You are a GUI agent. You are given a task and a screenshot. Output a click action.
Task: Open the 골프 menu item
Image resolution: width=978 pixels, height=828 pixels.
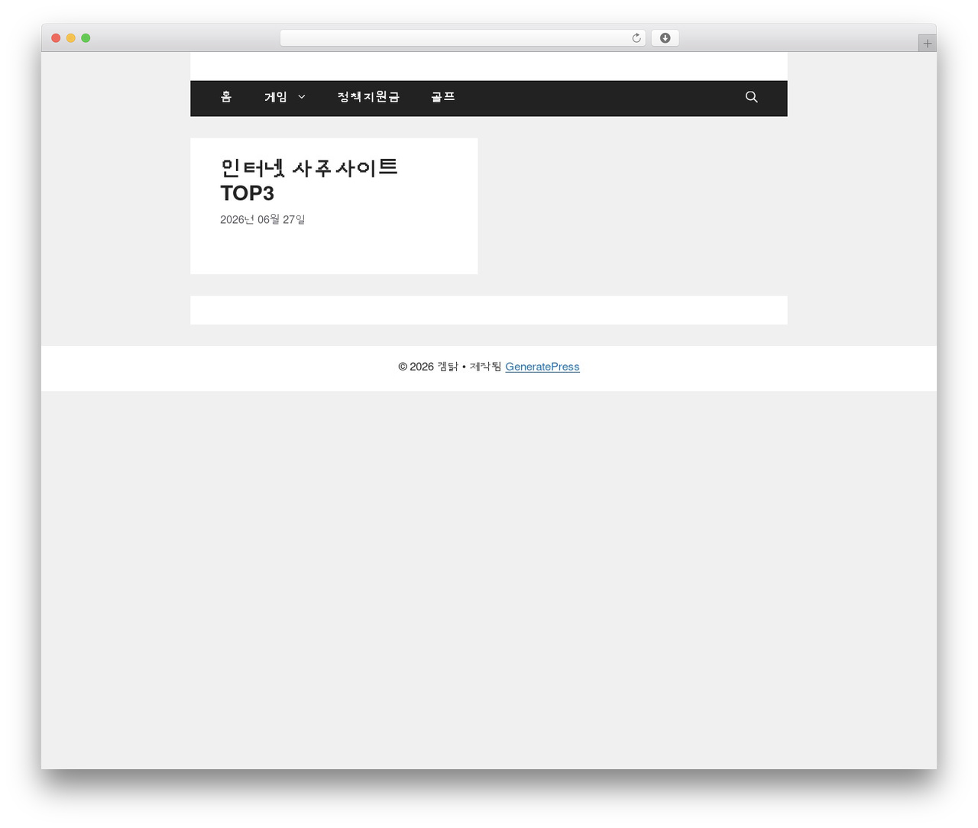[x=443, y=97]
